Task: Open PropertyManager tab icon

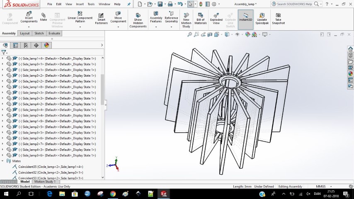Action: [x=15, y=46]
